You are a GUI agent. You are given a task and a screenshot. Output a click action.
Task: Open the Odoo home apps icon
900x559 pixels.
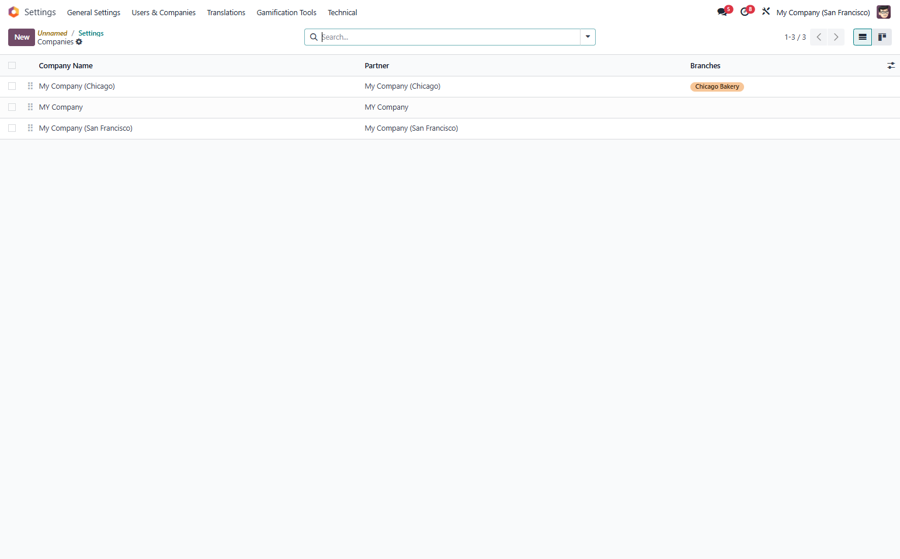[x=13, y=12]
